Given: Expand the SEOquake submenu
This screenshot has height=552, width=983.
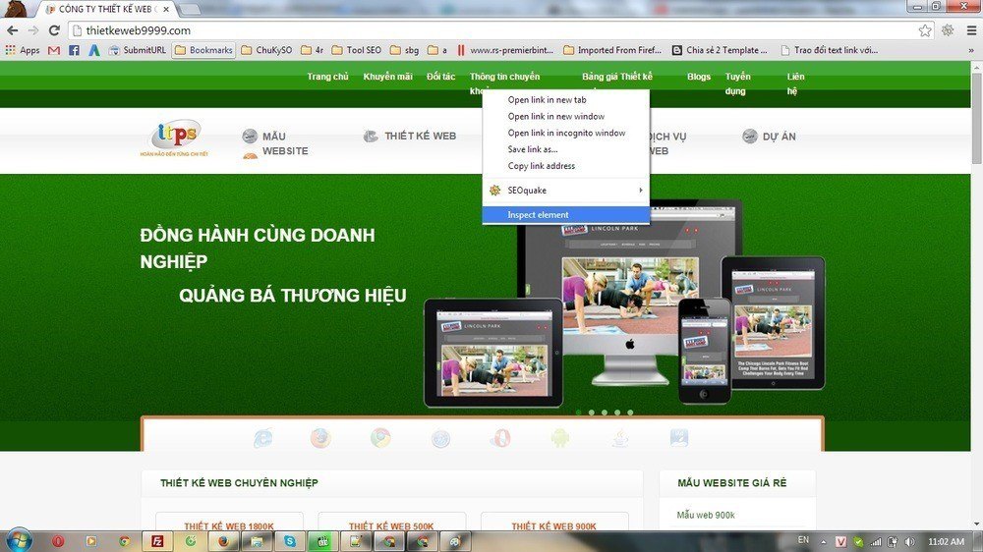Looking at the screenshot, I should (565, 191).
